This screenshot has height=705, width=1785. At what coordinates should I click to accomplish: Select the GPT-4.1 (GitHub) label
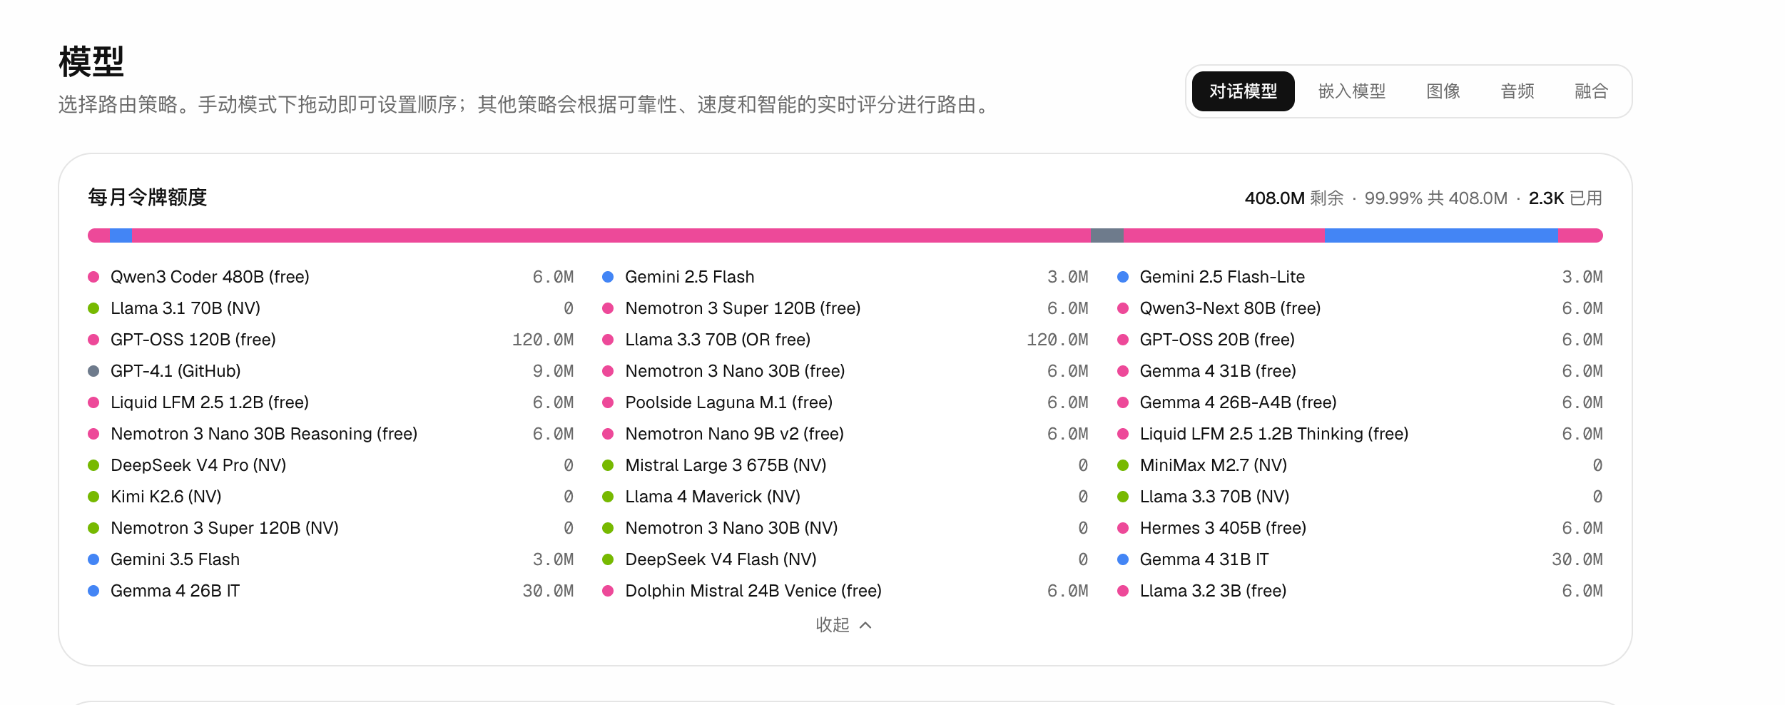(176, 371)
